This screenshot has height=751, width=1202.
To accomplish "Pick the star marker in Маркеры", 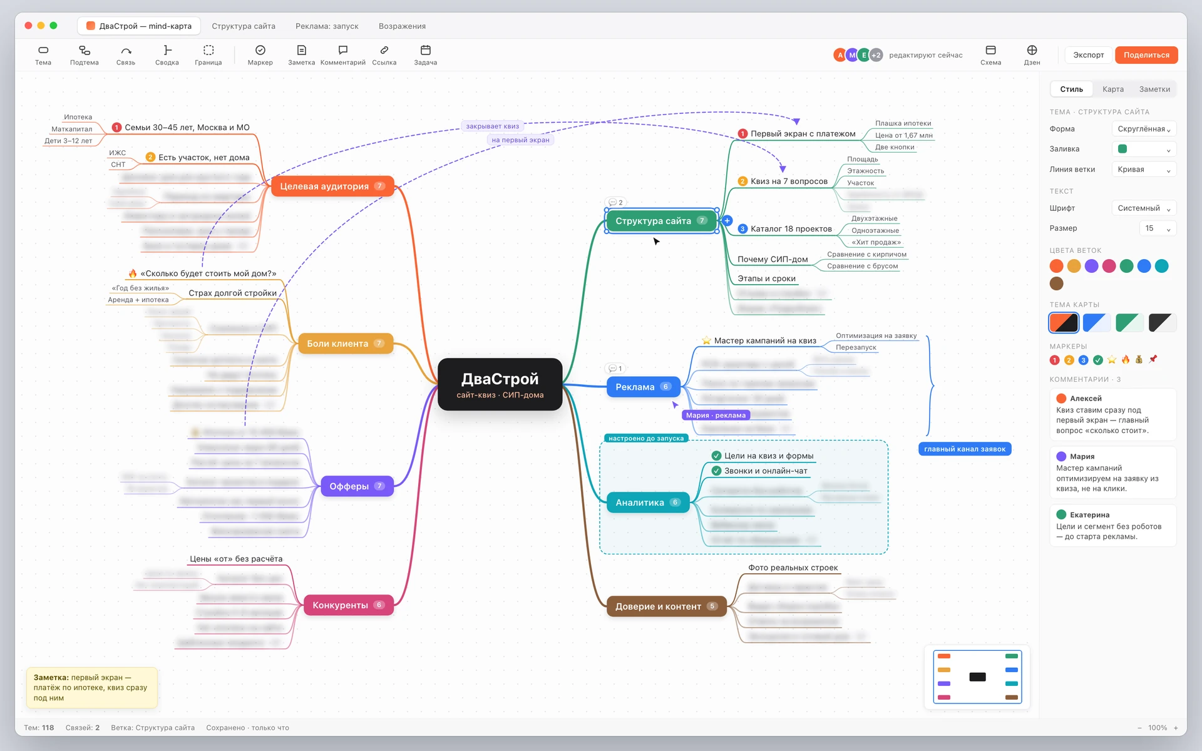I will point(1112,360).
